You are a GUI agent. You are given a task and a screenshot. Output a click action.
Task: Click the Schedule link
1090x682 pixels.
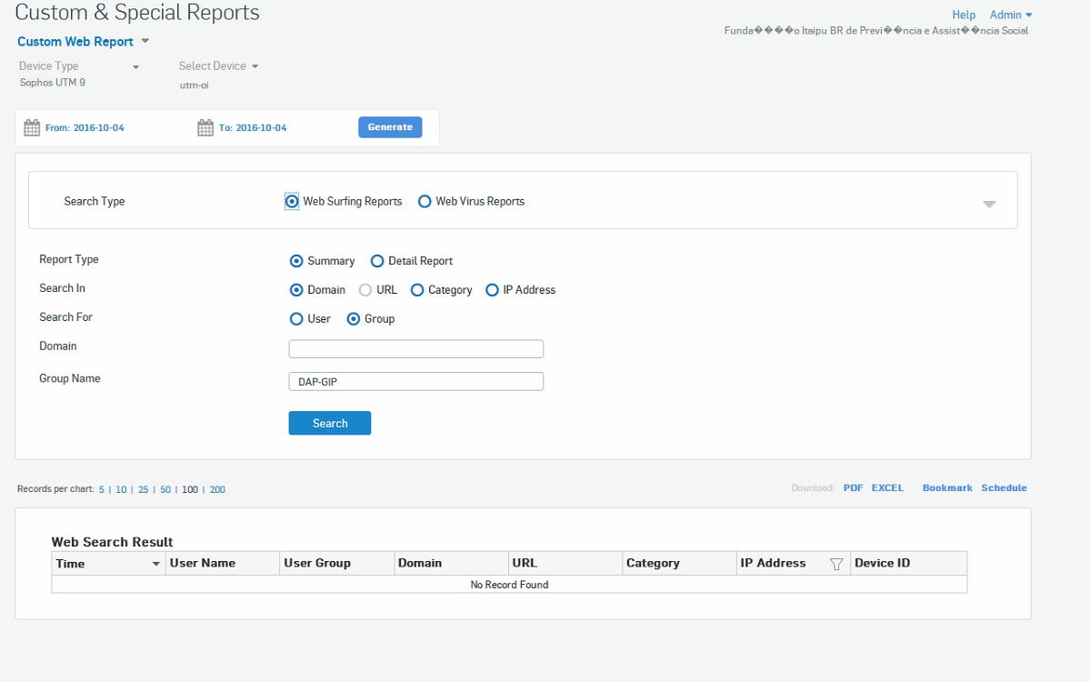click(x=1004, y=488)
